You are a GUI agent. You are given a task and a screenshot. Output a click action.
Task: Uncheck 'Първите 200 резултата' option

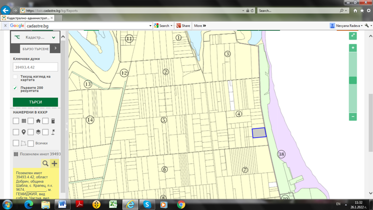click(15, 88)
